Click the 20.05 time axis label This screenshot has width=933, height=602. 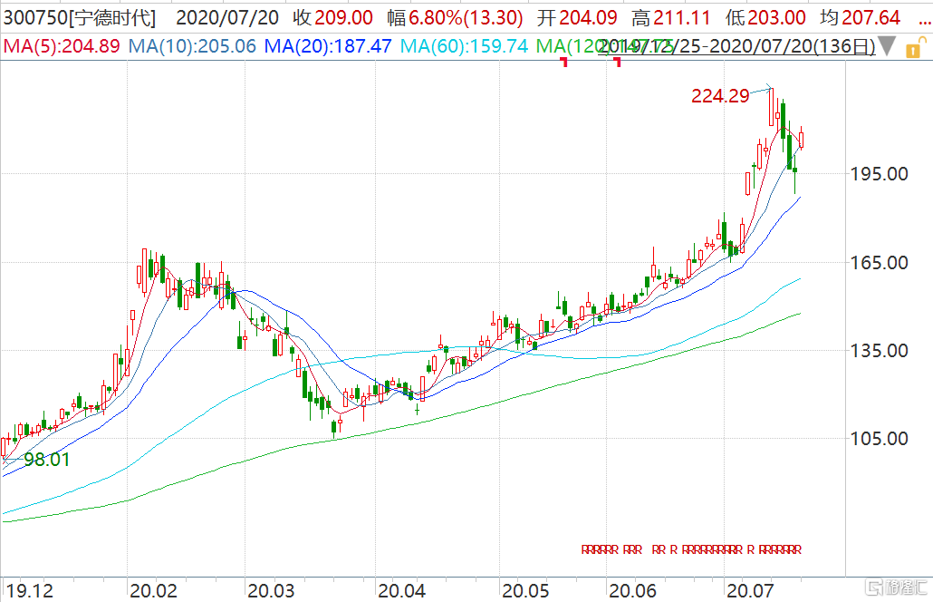click(x=526, y=591)
